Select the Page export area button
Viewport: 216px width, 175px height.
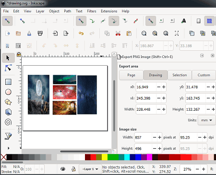click(x=131, y=75)
